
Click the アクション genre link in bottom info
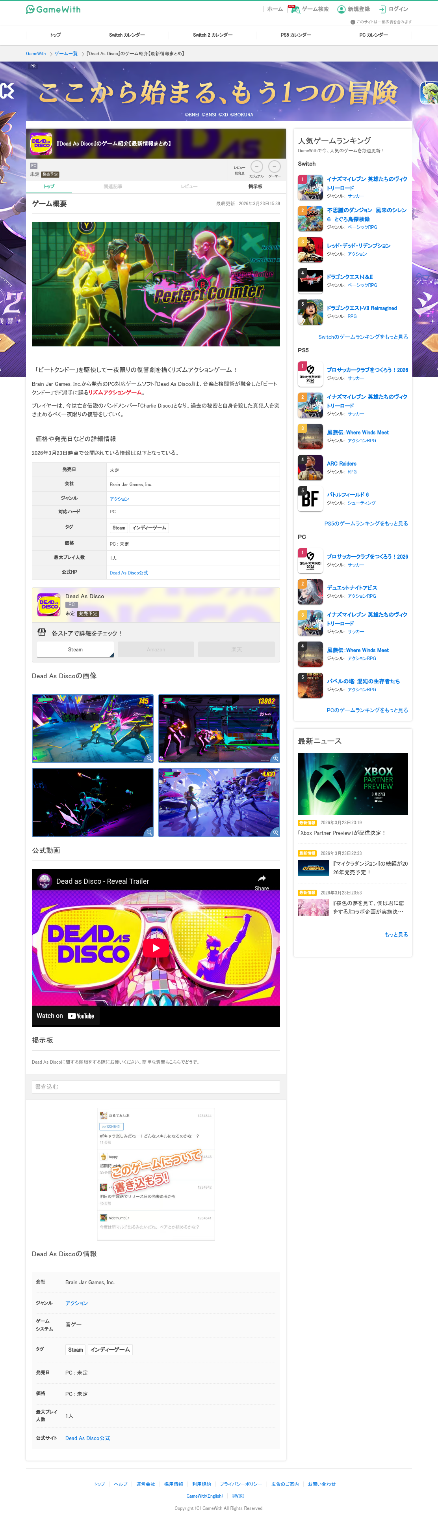coord(76,1303)
